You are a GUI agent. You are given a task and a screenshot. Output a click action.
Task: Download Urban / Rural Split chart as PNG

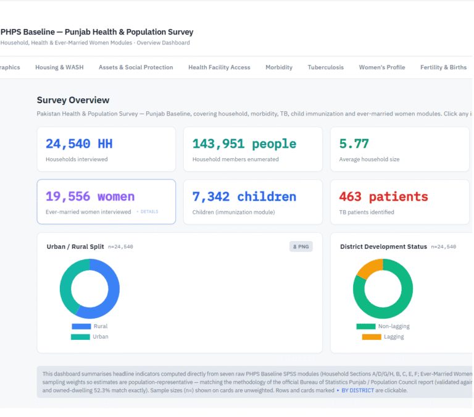[x=301, y=246]
